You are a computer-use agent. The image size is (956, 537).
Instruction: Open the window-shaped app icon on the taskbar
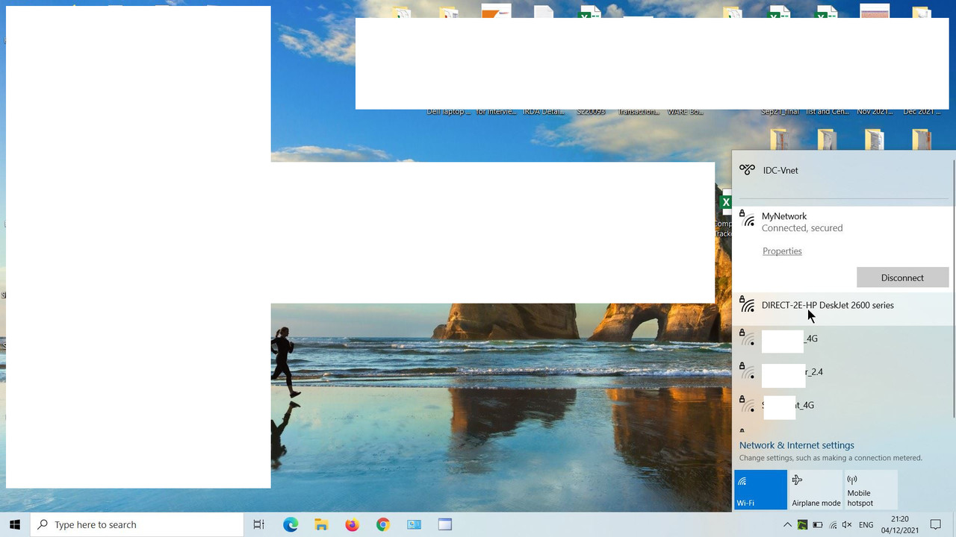click(x=445, y=524)
